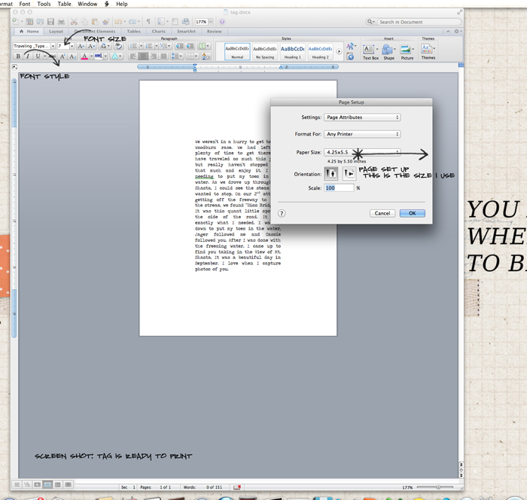Open the Paper Size dropdown
Viewport: 527px width, 500px height.
tap(362, 152)
